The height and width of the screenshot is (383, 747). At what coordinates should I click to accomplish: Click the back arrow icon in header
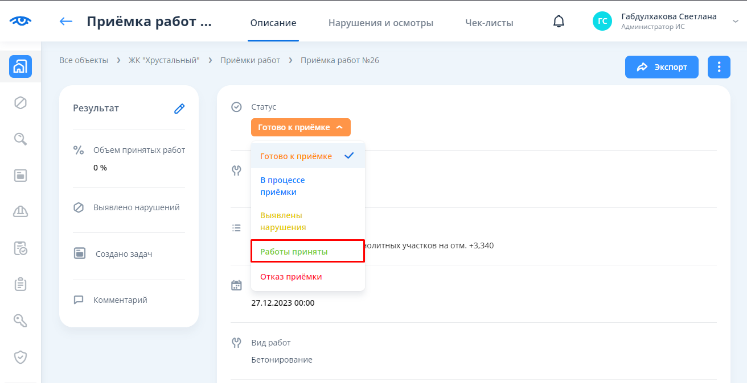point(66,22)
